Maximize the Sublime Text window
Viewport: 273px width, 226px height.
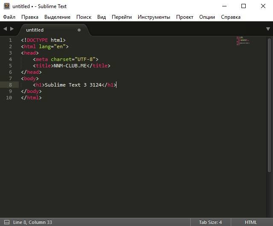[x=244, y=6]
